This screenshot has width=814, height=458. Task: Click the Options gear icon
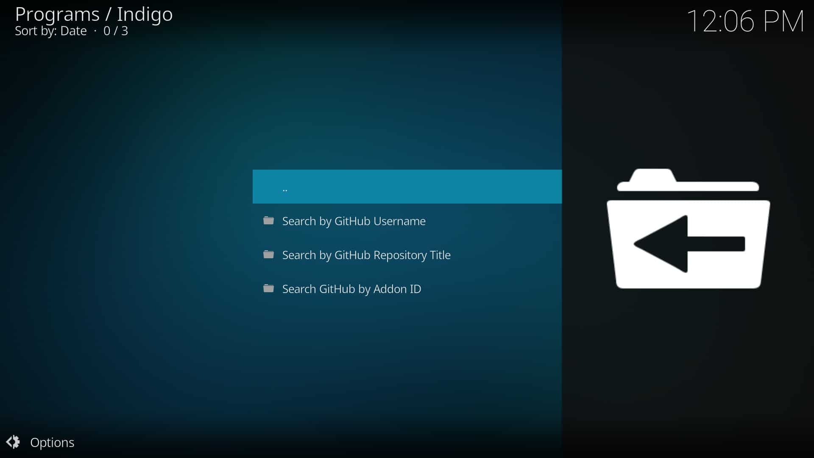[13, 442]
